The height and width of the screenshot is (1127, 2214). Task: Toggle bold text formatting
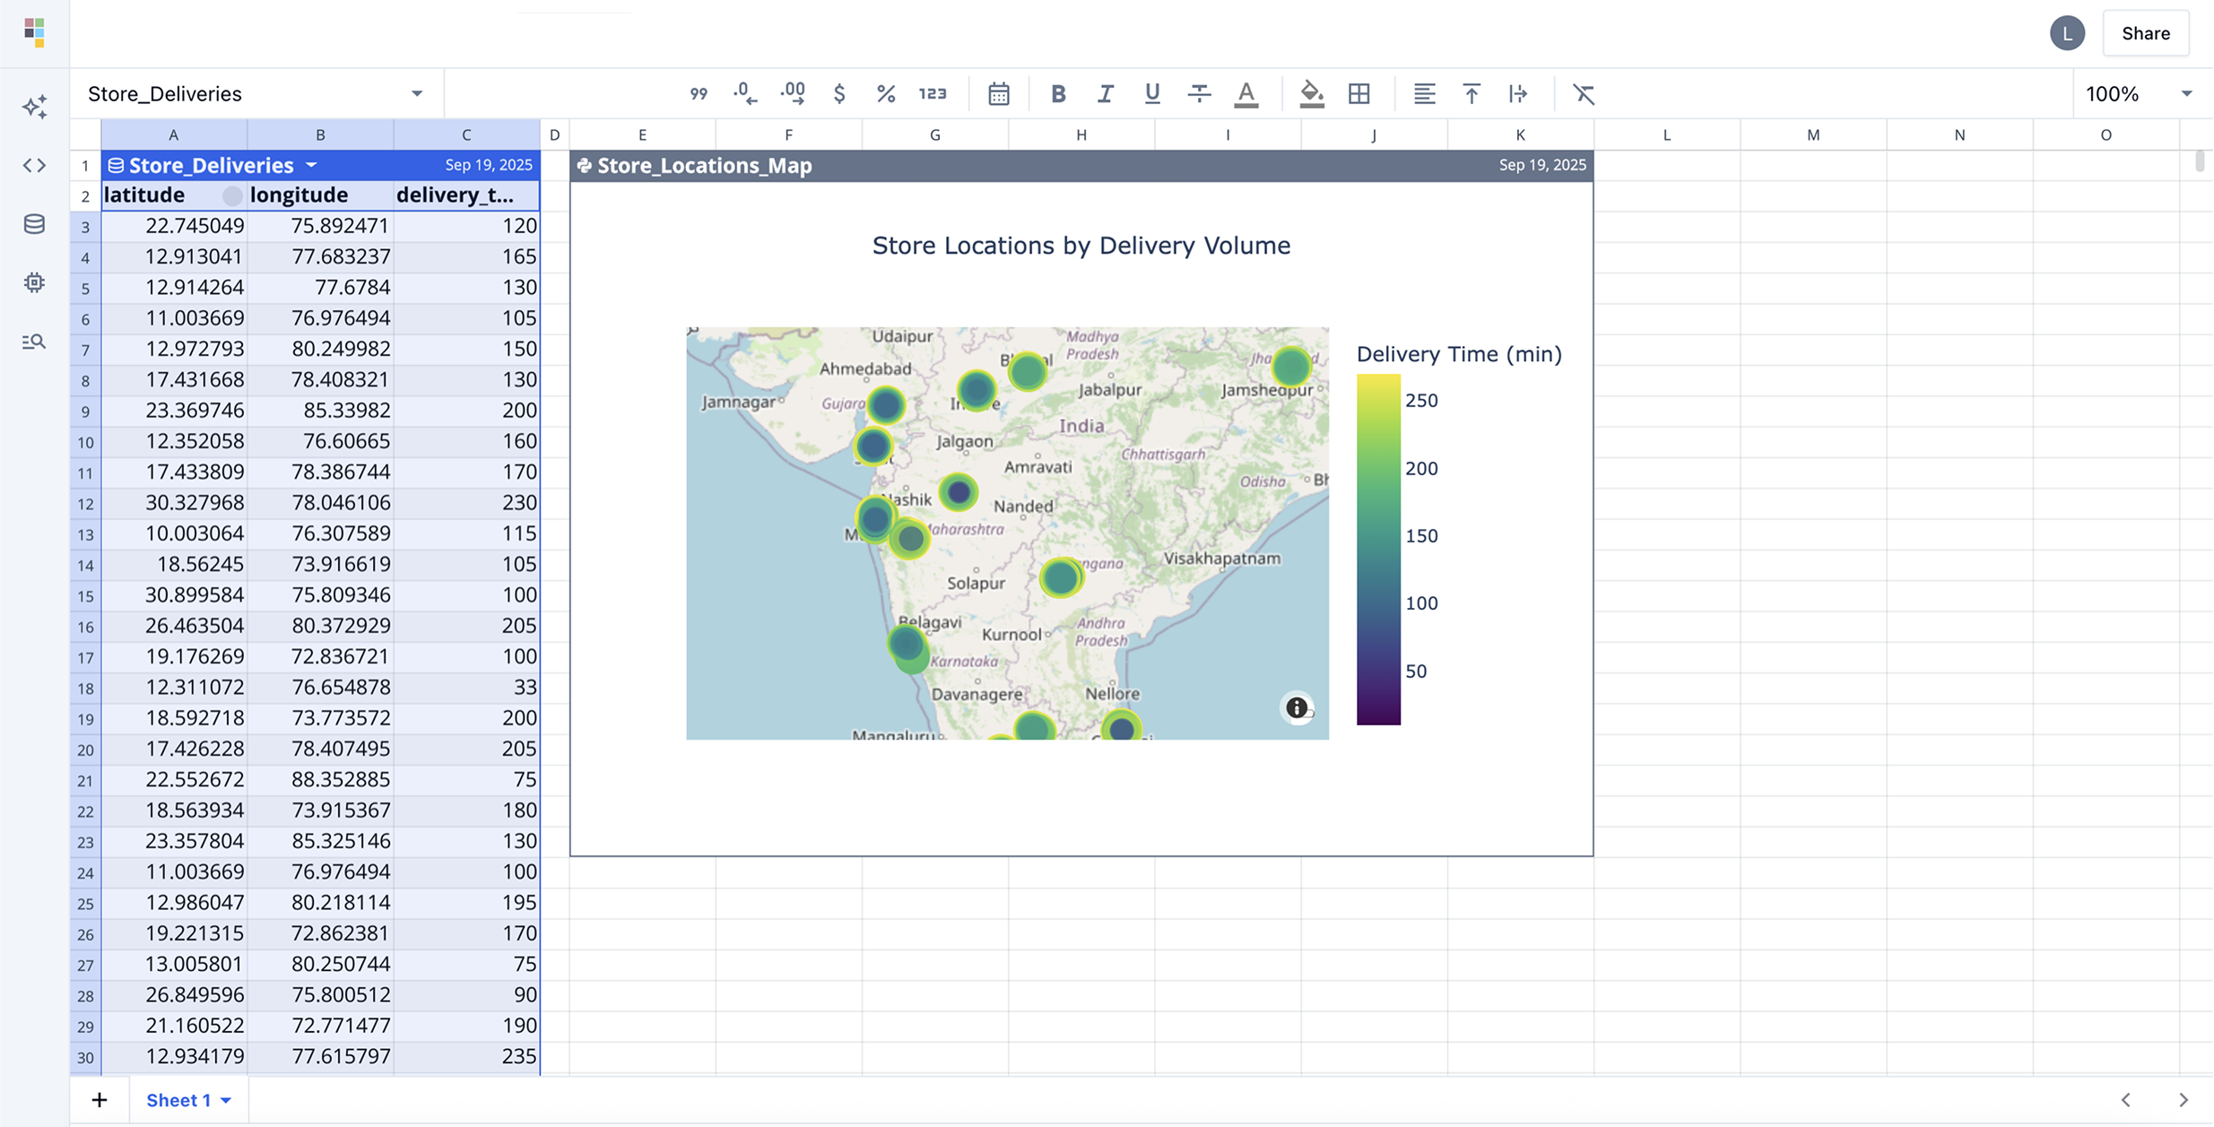pyautogui.click(x=1058, y=93)
